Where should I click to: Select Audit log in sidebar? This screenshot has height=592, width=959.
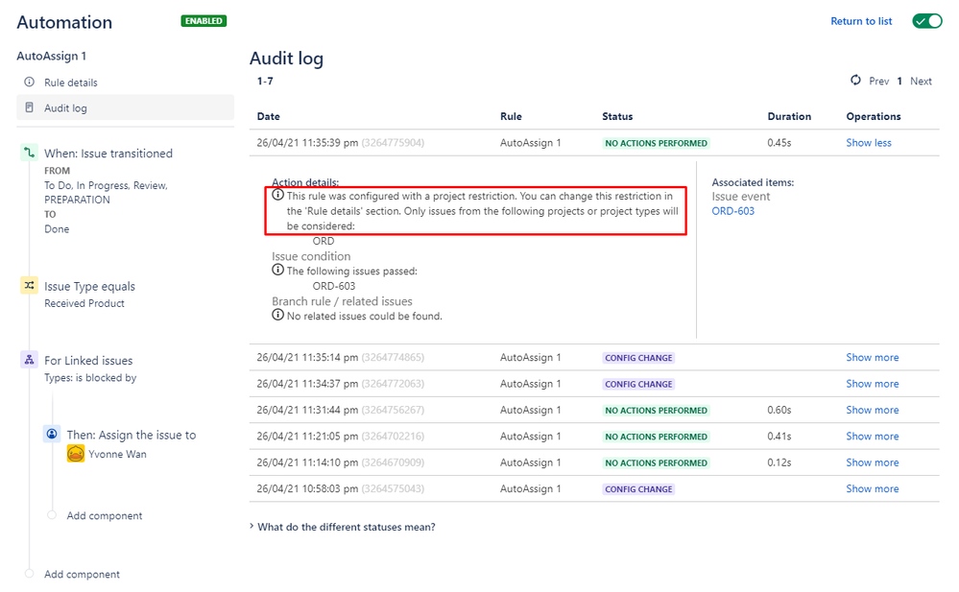[x=126, y=107]
